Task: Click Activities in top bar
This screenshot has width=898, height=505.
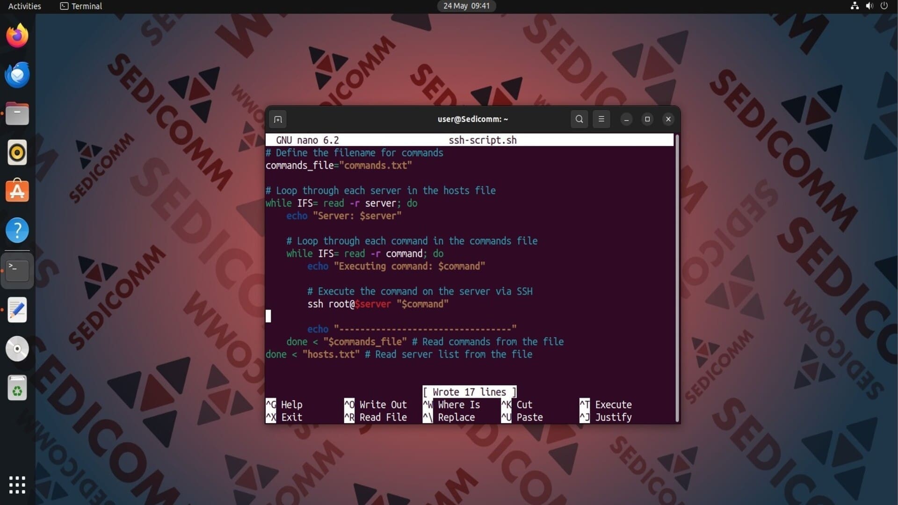Action: pos(24,6)
